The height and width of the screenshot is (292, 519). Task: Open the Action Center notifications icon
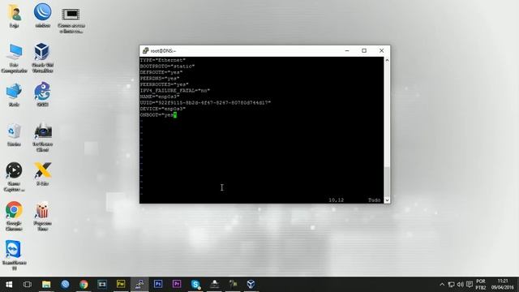point(470,285)
